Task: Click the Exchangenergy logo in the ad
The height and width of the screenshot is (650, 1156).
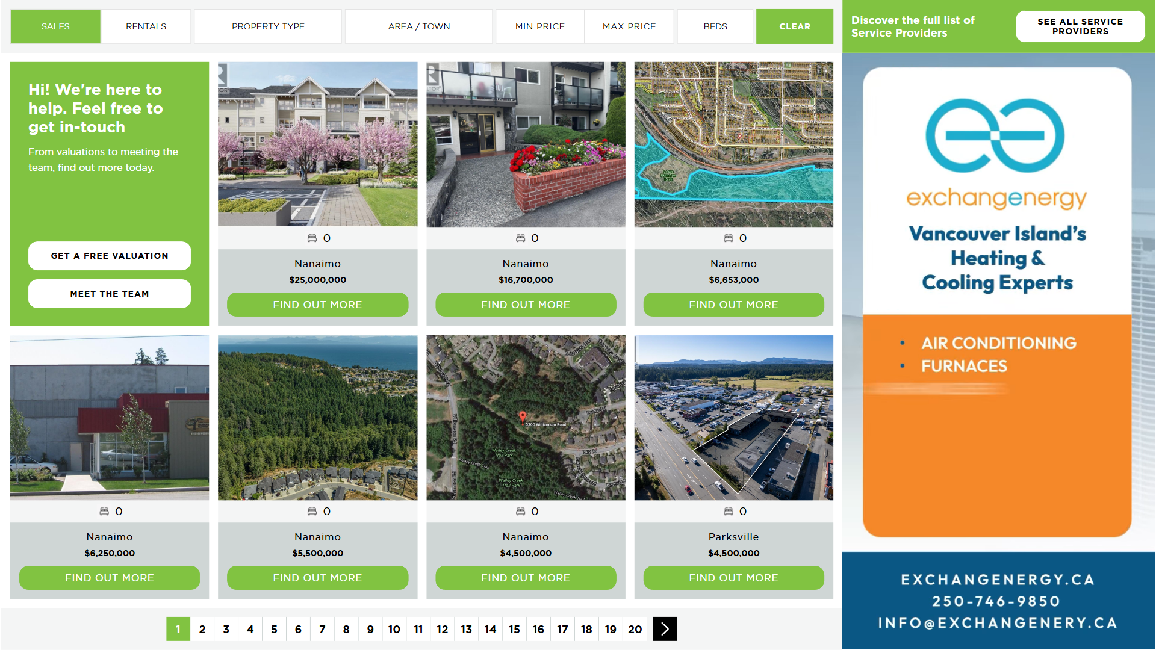Action: tap(996, 135)
